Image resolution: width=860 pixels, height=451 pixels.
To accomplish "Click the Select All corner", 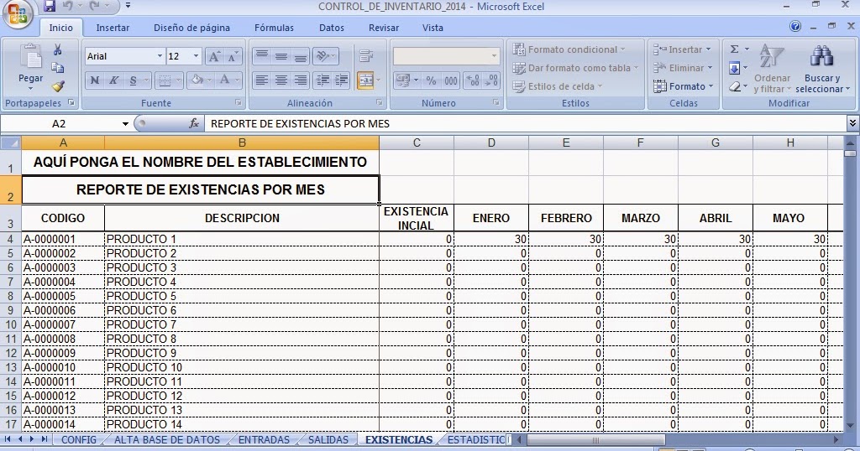I will (10, 143).
